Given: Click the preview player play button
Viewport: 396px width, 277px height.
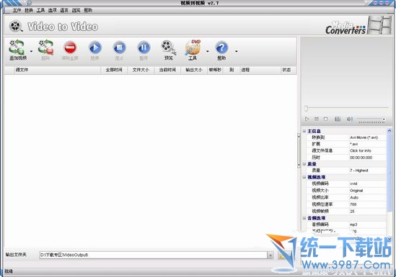Looking at the screenshot, I should (307, 119).
